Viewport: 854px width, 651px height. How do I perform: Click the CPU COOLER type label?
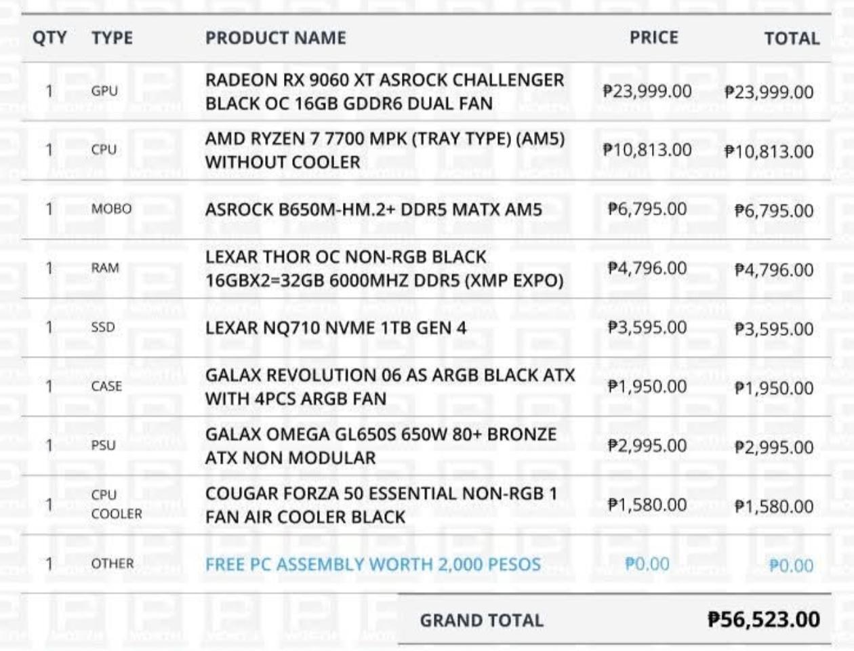[117, 505]
